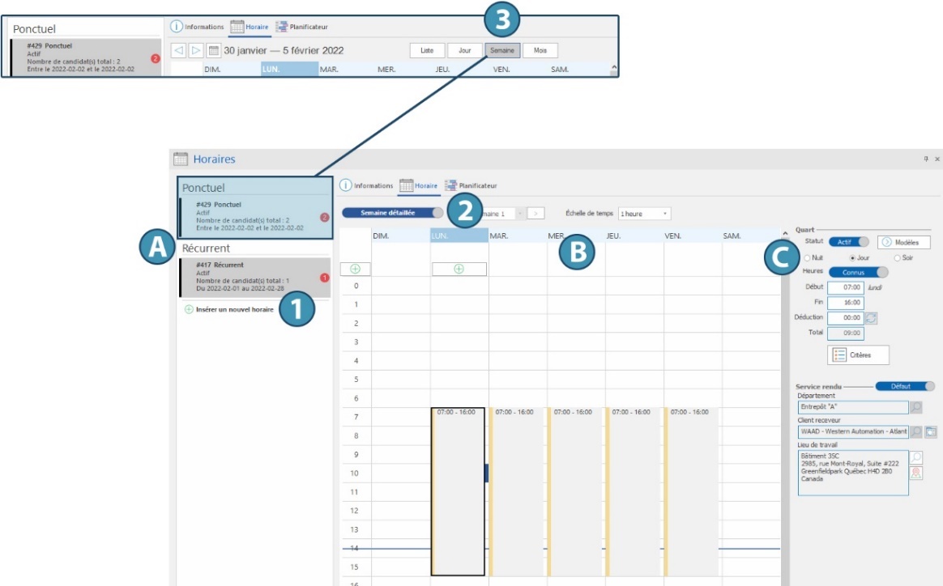Click the add shift plus icon under DIM.

(355, 269)
